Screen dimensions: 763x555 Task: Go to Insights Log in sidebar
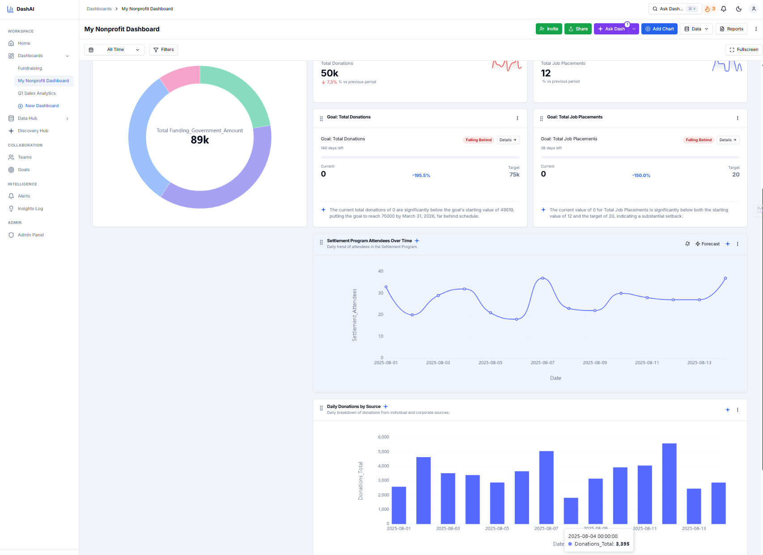30,209
